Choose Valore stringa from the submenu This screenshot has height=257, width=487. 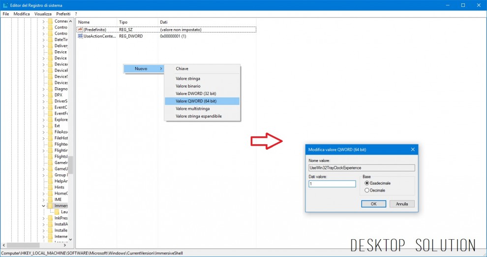coord(202,79)
